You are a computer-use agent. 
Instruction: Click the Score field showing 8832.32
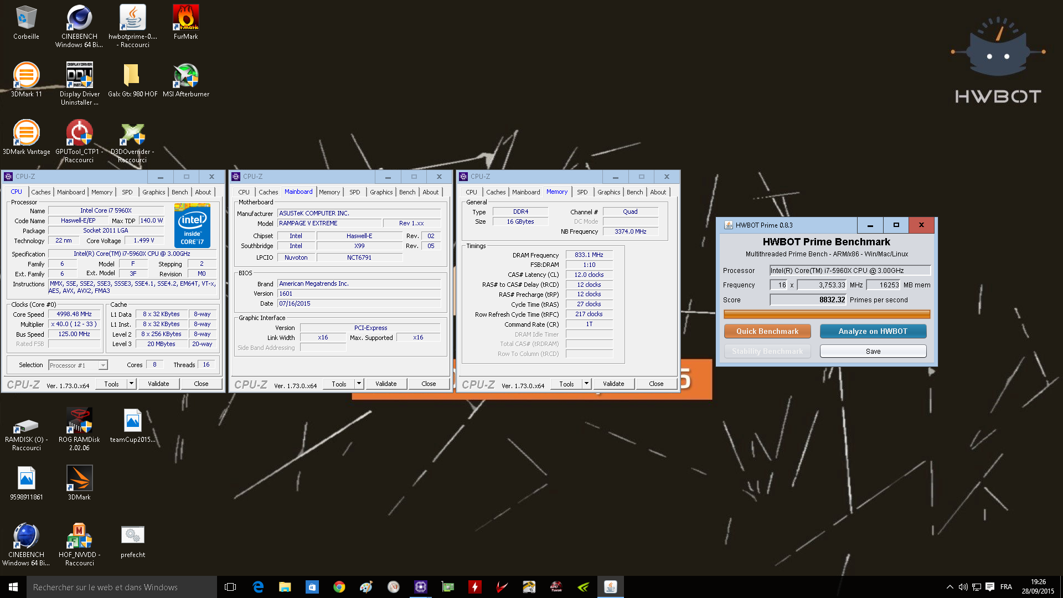(808, 300)
